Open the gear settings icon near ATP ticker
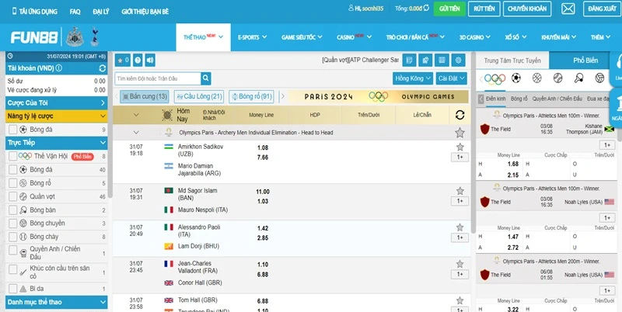The height and width of the screenshot is (312, 622). (460, 60)
